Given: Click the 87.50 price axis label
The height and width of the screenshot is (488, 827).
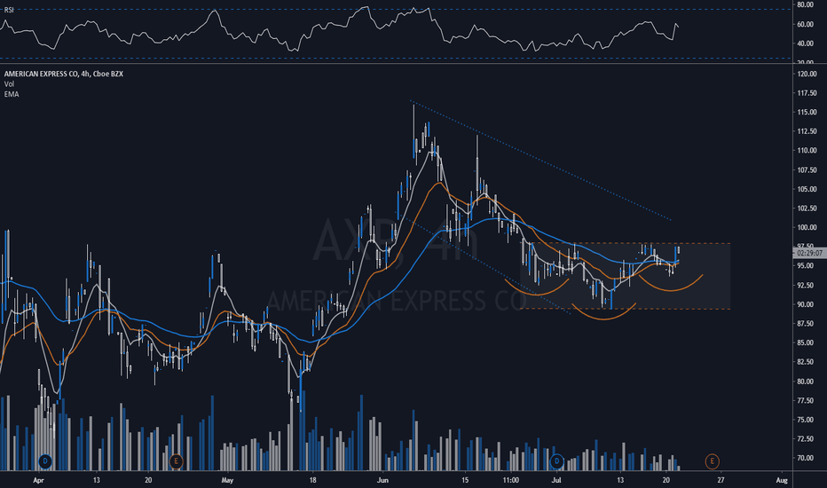Looking at the screenshot, I should pyautogui.click(x=807, y=323).
